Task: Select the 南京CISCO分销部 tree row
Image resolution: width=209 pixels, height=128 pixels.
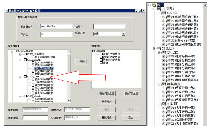Action: click(x=44, y=88)
